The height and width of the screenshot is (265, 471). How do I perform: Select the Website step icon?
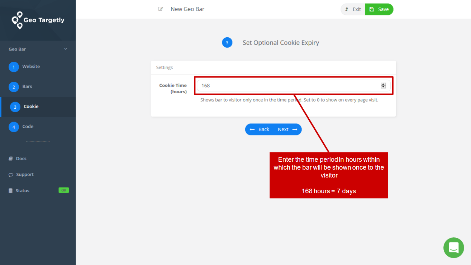coord(14,67)
